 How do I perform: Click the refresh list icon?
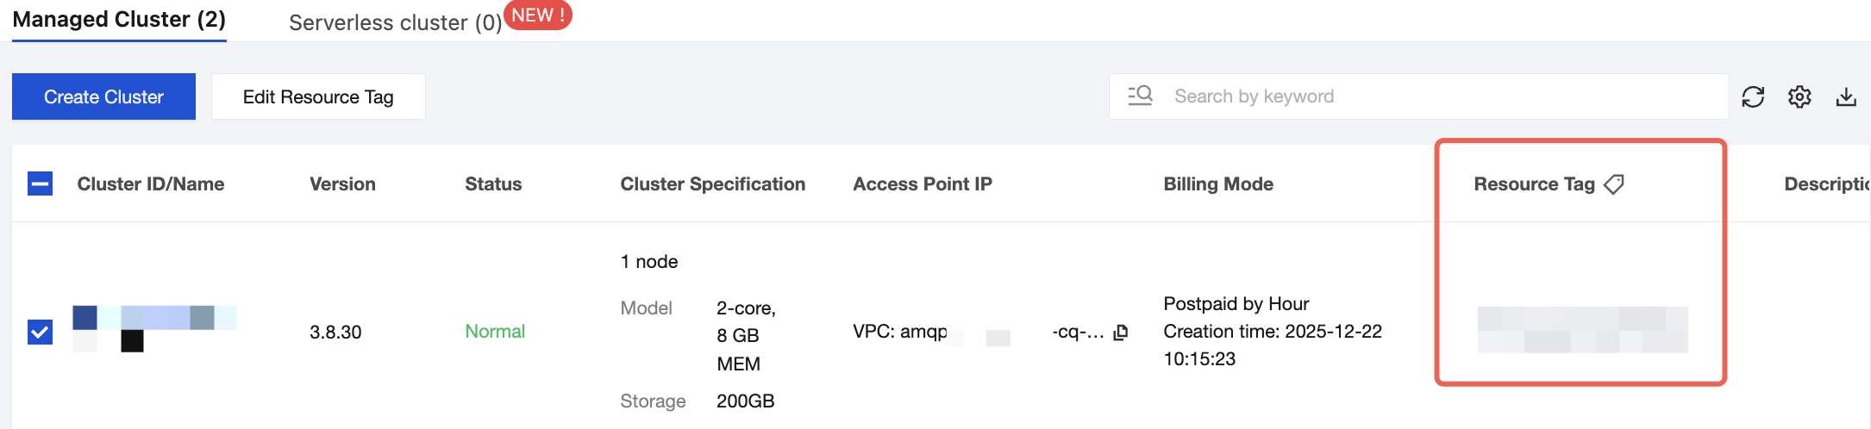click(x=1753, y=96)
